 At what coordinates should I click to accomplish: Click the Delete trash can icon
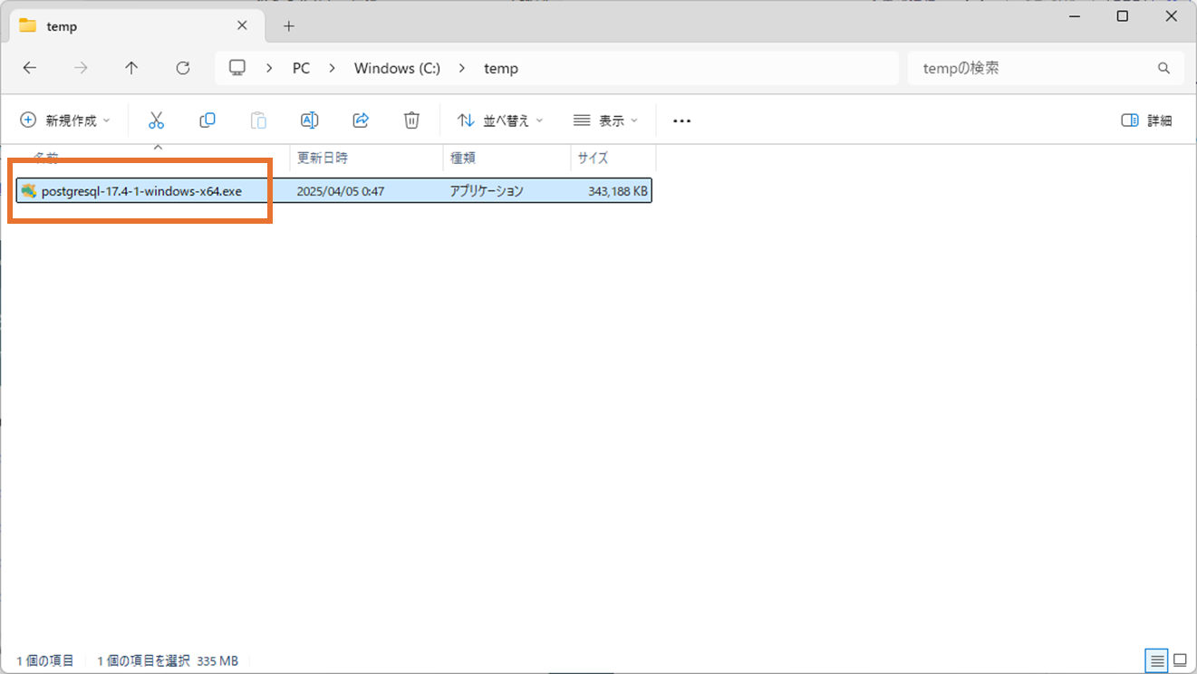point(411,120)
